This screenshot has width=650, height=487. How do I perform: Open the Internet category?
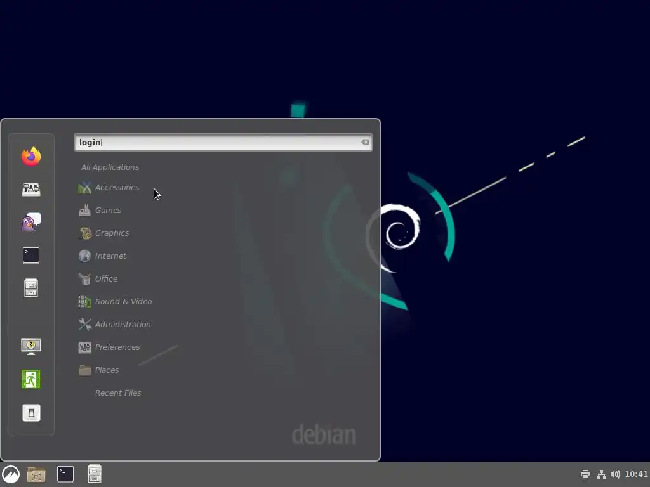(110, 256)
